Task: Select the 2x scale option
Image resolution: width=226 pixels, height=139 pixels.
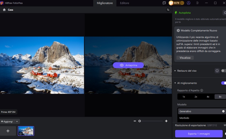Action: 196,97
